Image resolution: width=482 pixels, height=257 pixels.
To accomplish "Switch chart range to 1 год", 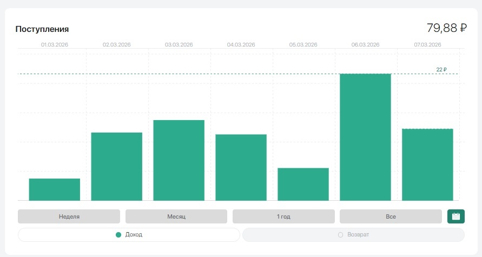I will click(283, 216).
